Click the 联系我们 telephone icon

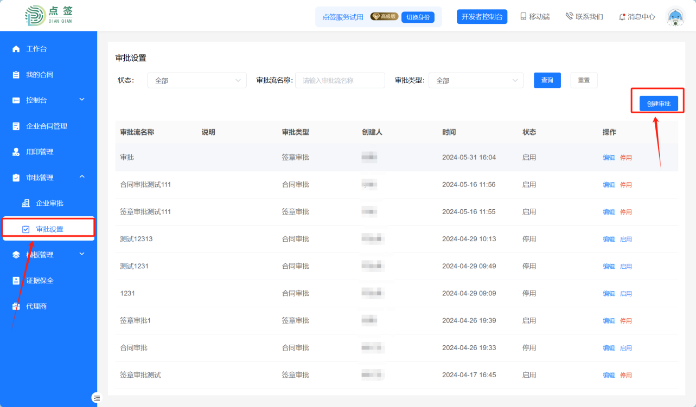click(569, 17)
